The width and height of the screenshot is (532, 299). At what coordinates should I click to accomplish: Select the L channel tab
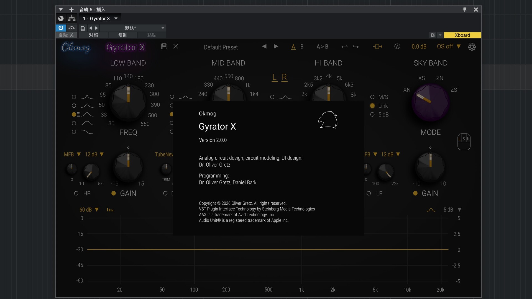point(274,78)
